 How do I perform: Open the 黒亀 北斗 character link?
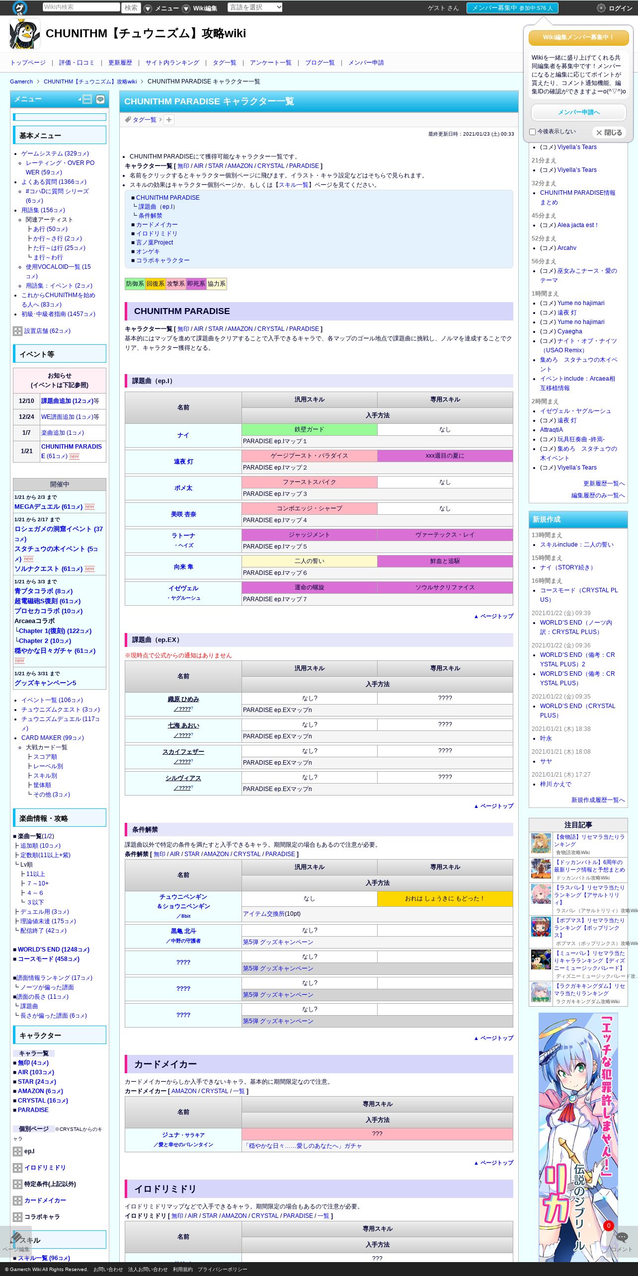[x=183, y=931]
